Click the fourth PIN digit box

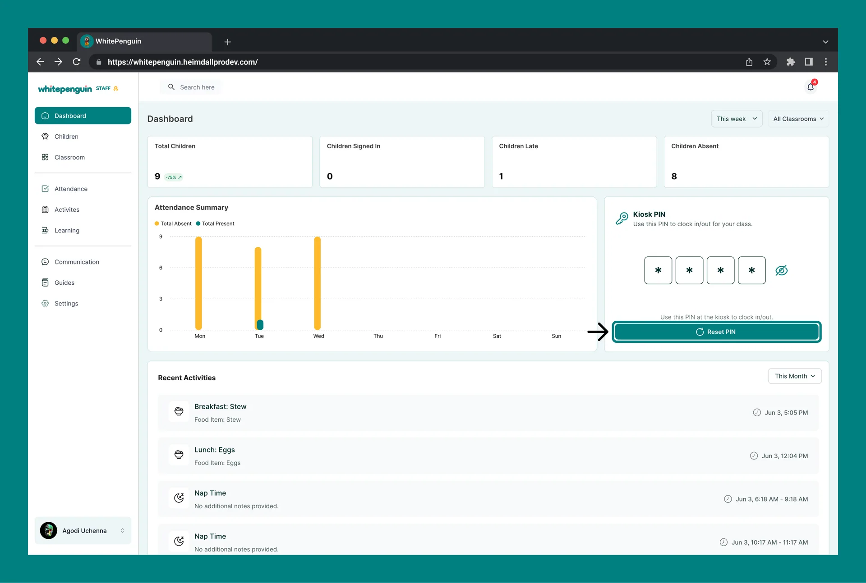point(751,270)
